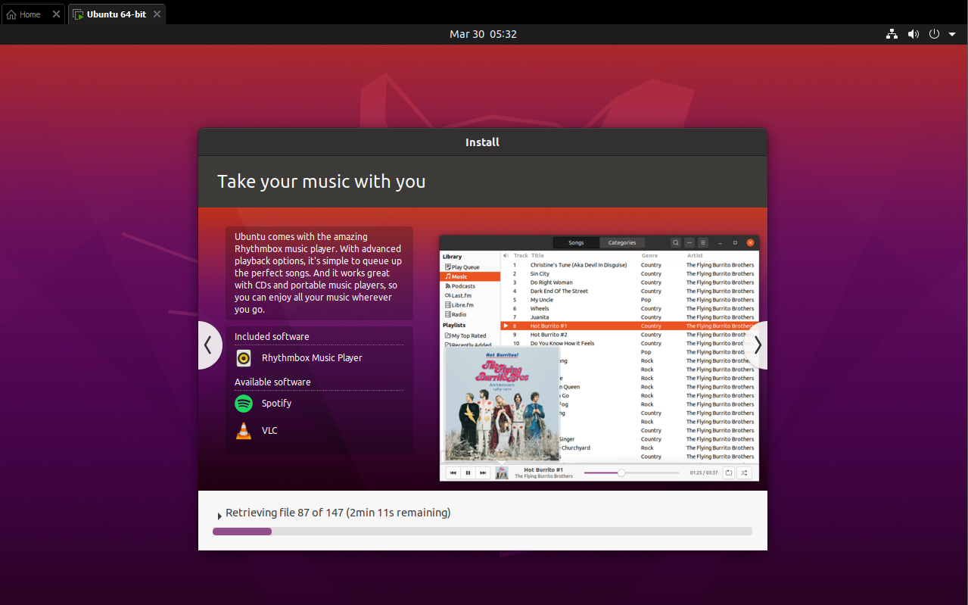Sort by the Genre column header
This screenshot has width=968, height=605.
coord(649,256)
